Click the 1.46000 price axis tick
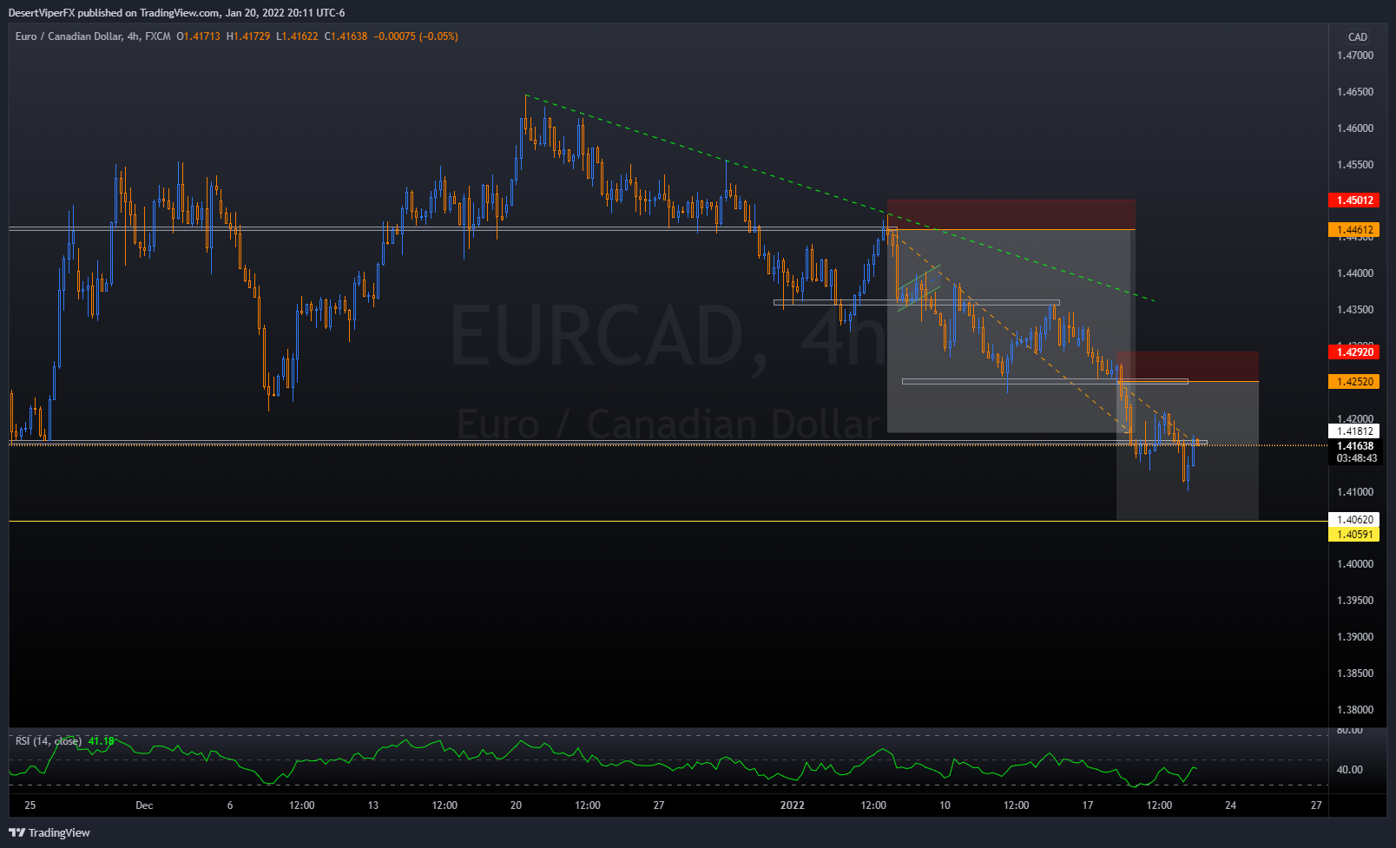 1355,128
